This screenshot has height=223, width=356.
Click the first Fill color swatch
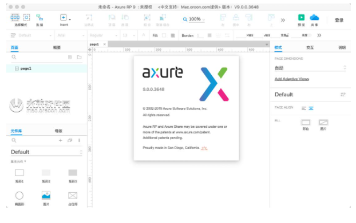click(x=164, y=35)
